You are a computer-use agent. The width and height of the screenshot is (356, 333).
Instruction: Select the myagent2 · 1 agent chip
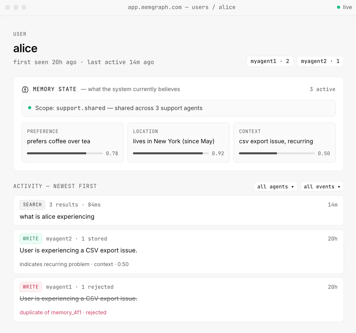320,61
